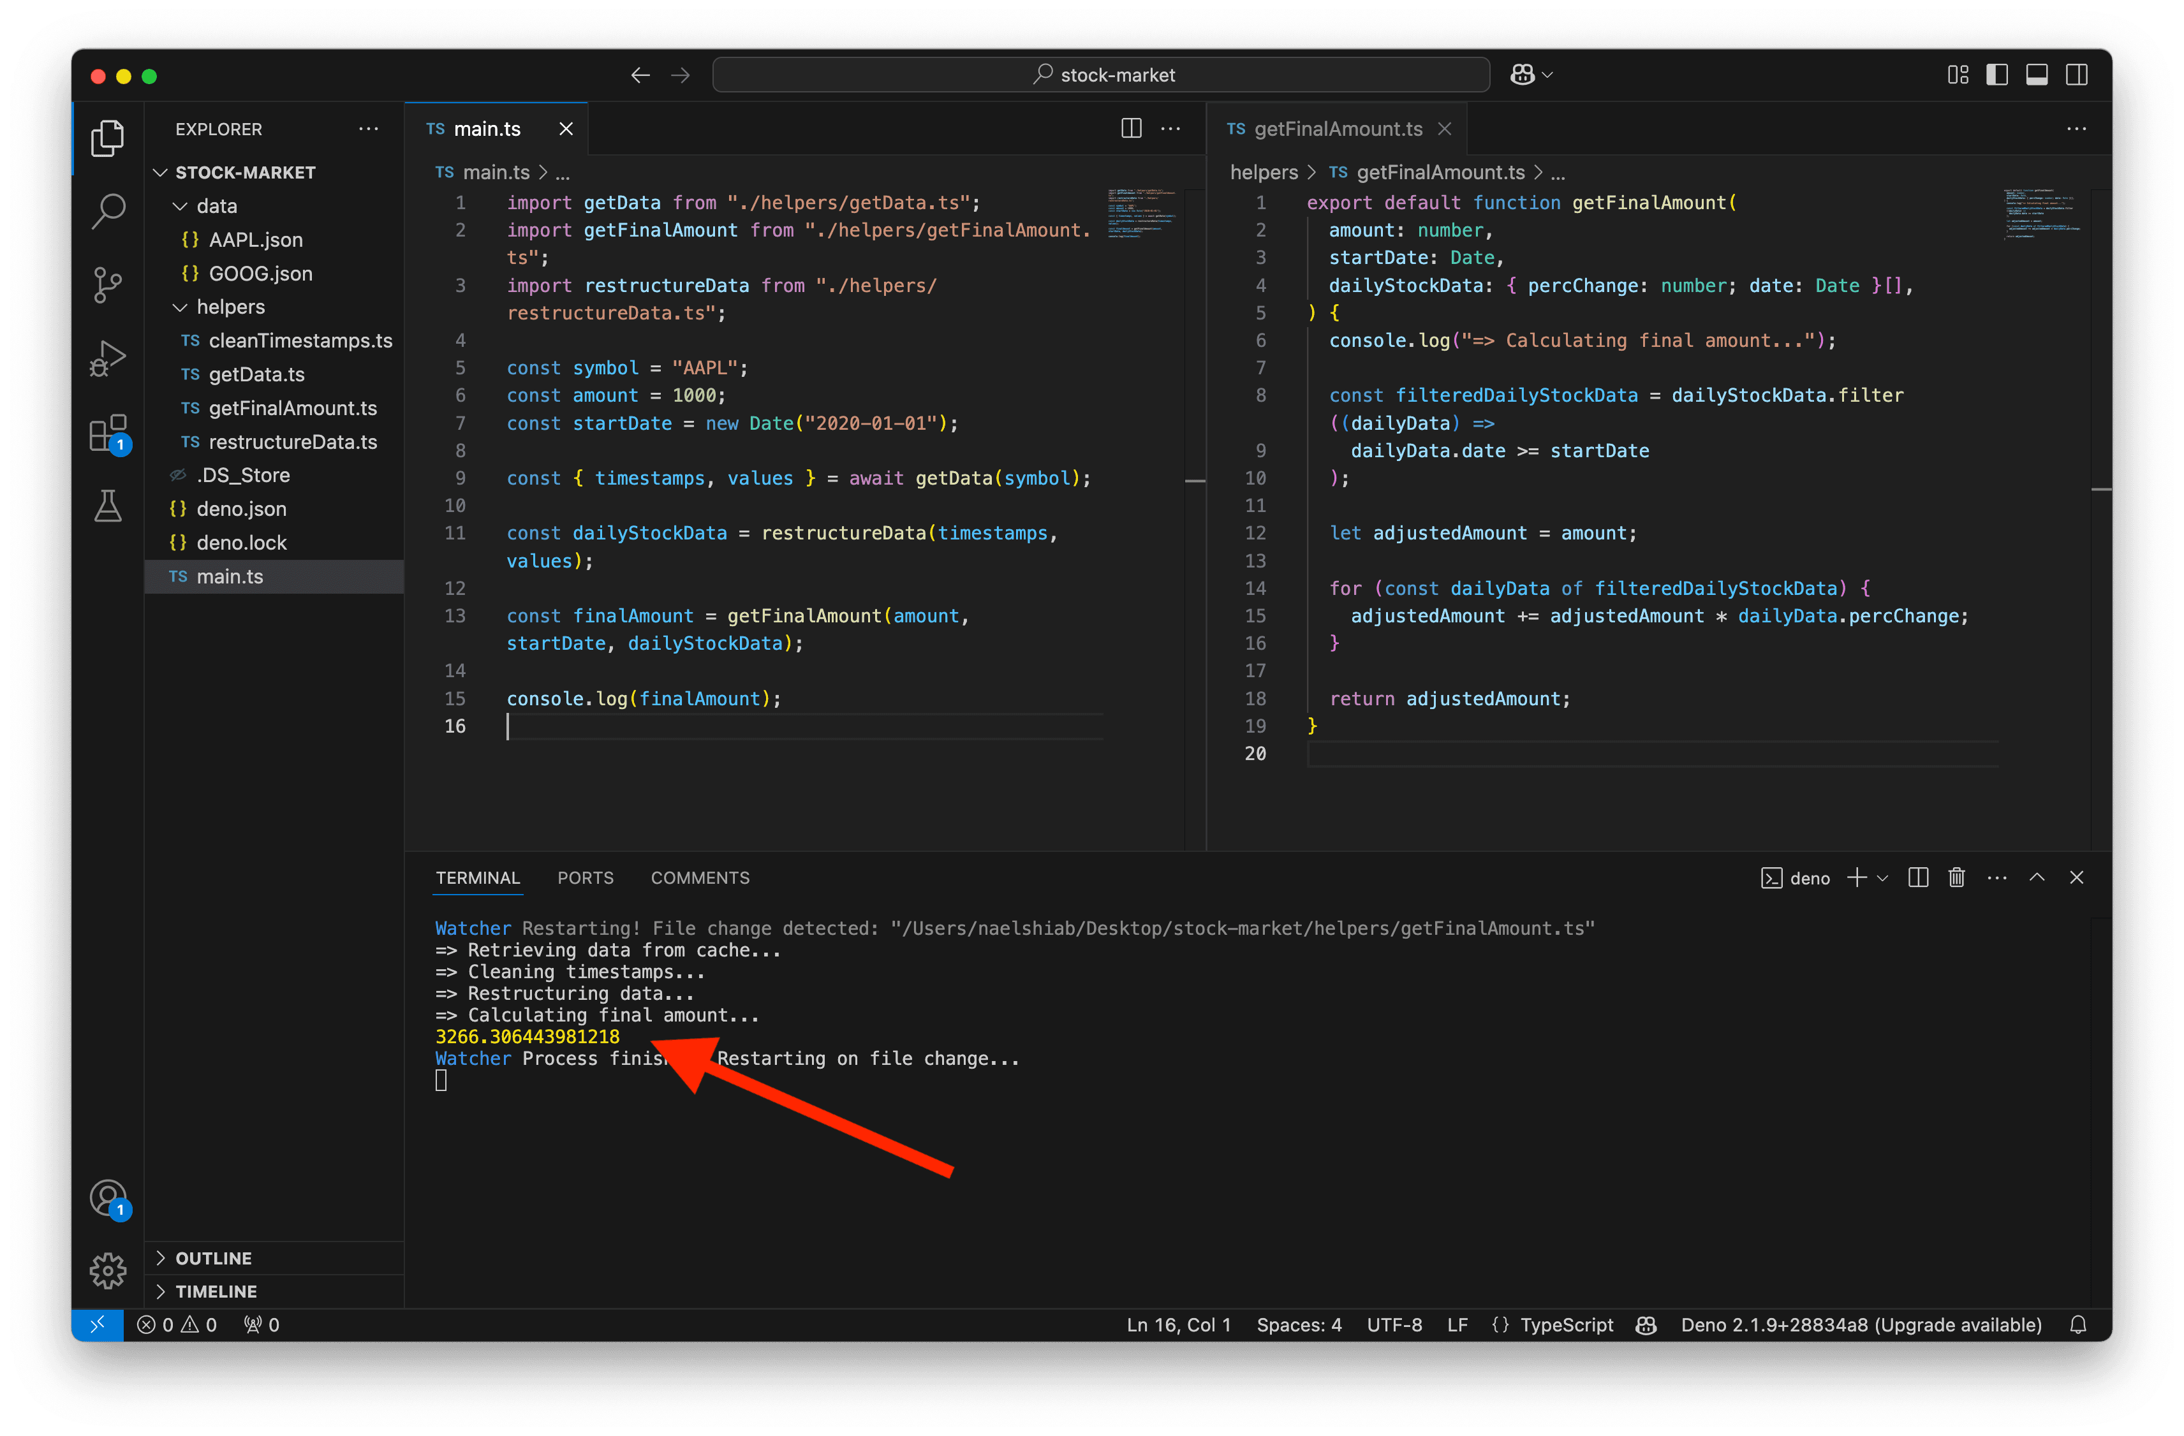Open terminal panel more actions menu
The height and width of the screenshot is (1436, 2184).
[x=1997, y=878]
